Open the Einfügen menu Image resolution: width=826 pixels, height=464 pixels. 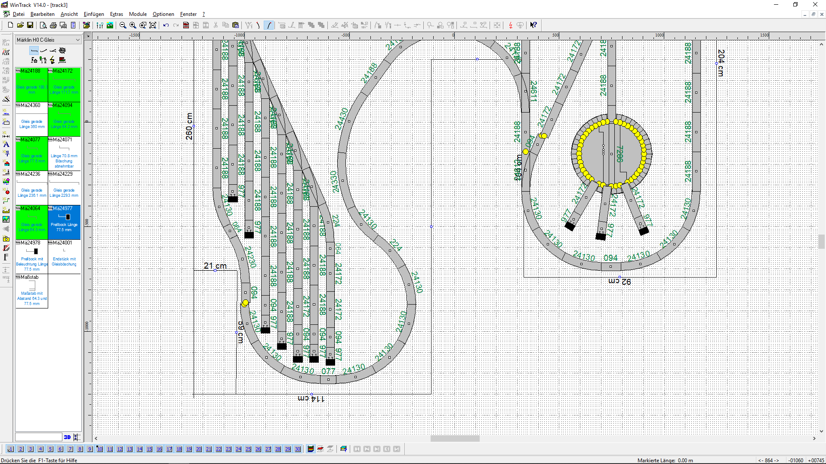(x=94, y=14)
